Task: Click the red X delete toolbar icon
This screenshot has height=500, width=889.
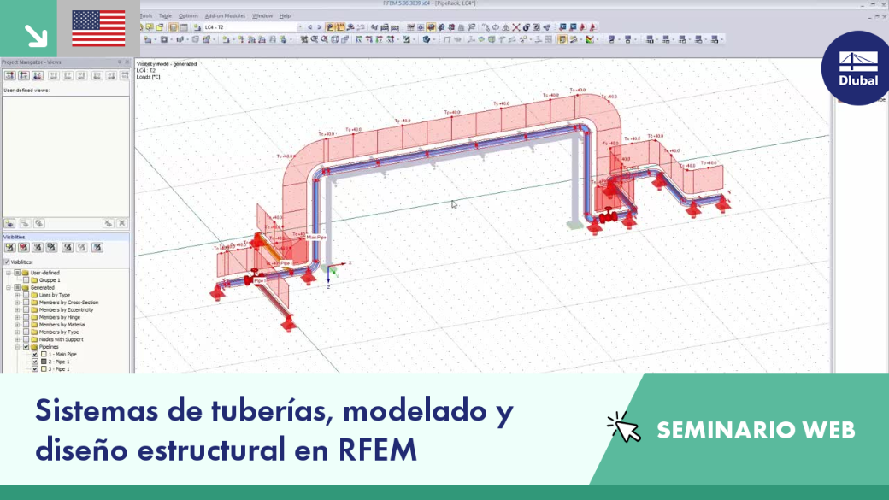Action: click(516, 27)
